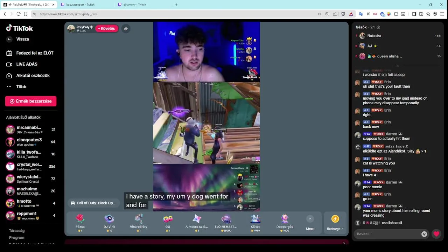
Task: Open wlcrystalvi... recommended live
Action: 31,178
